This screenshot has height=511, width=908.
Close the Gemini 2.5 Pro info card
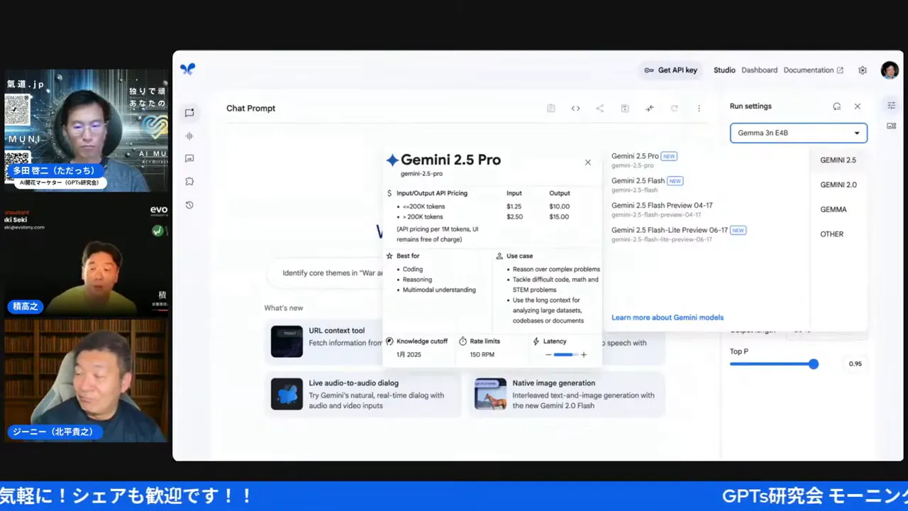[x=587, y=163]
